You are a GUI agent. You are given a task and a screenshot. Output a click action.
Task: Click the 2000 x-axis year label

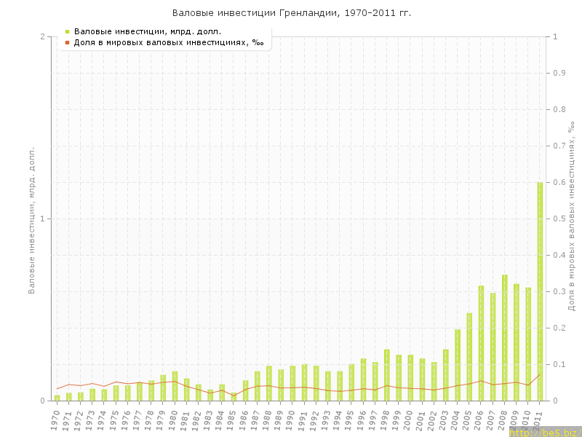tap(410, 419)
